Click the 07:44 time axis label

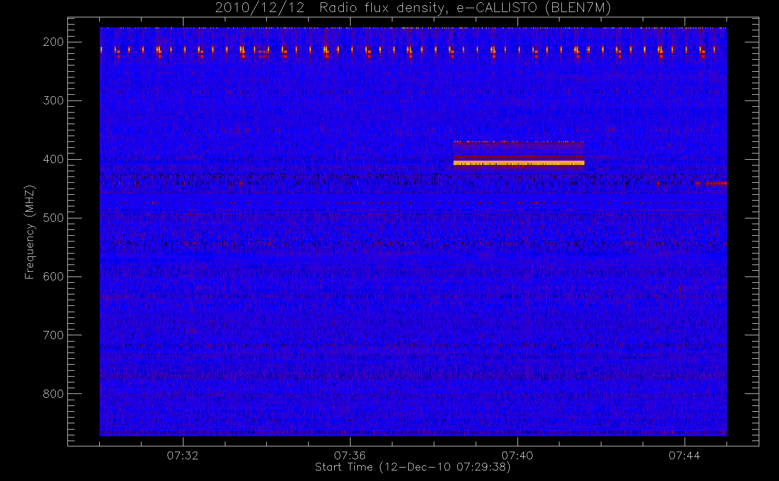[x=684, y=456]
